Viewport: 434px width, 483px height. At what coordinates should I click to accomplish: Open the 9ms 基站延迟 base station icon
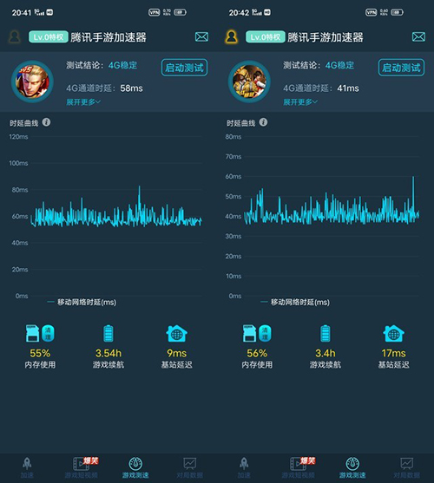(176, 334)
